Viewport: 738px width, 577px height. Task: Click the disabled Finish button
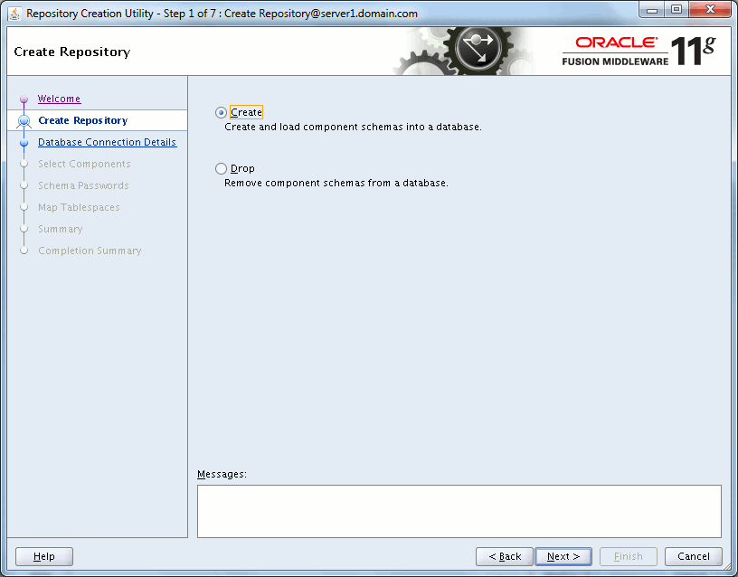pos(629,556)
